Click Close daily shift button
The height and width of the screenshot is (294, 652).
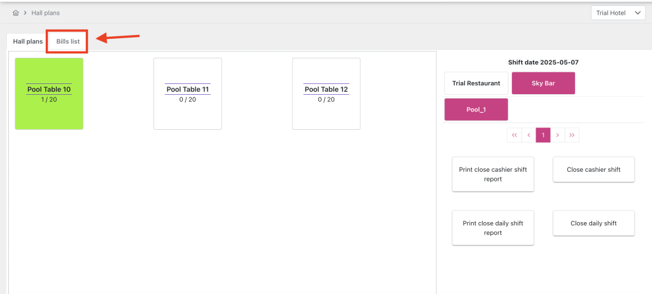(x=593, y=223)
